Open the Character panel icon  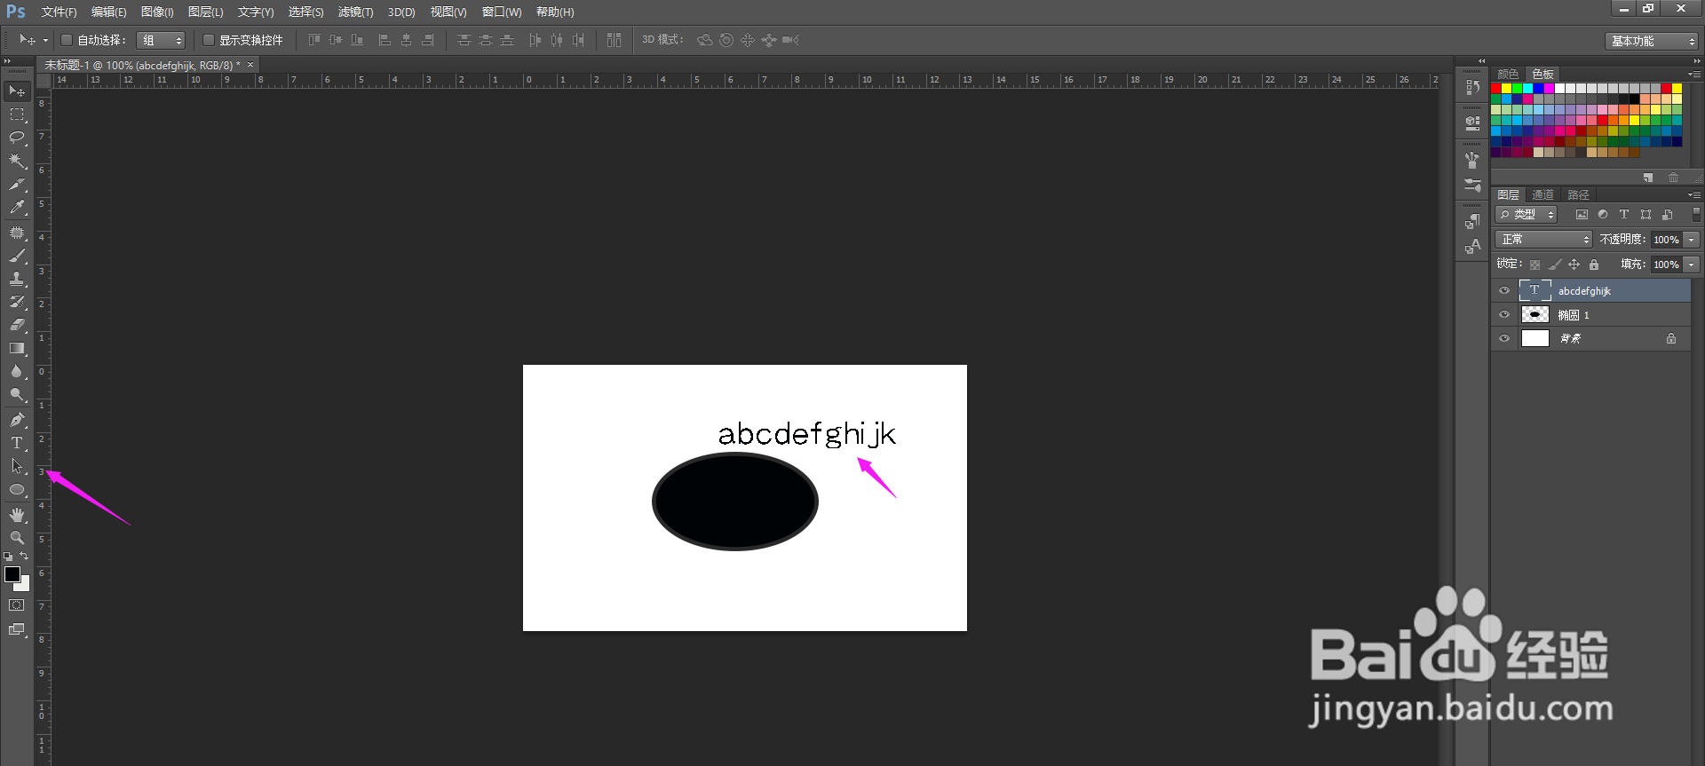click(x=1472, y=247)
